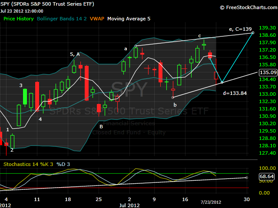Viewport: 278px width, 208px height.
Task: Click the capital 'B' wave label
Action: [x=101, y=127]
